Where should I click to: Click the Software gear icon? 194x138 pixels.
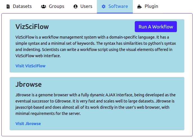pyautogui.click(x=104, y=6)
